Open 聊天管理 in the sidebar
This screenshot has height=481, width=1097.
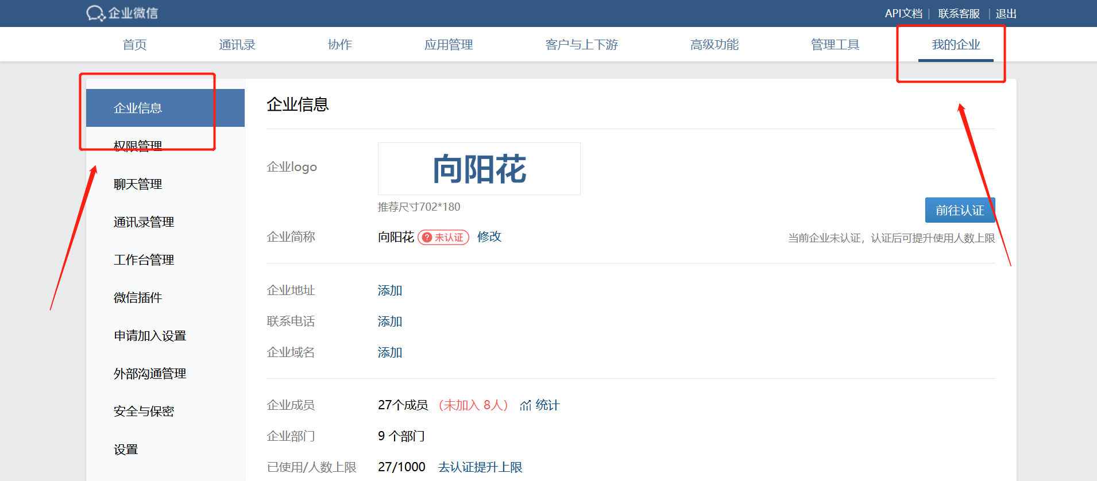tap(138, 184)
